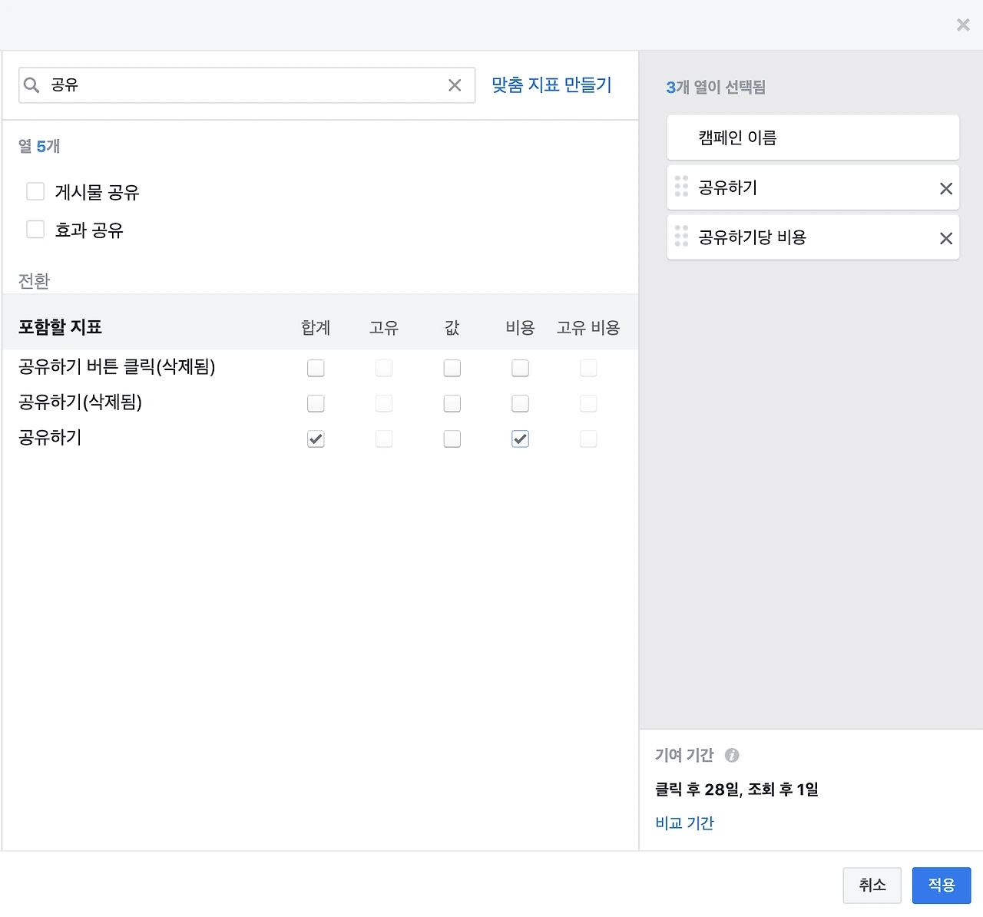Image resolution: width=983 pixels, height=917 pixels.
Task: Click the 3개 열이 선택됨 heading
Action: point(716,88)
